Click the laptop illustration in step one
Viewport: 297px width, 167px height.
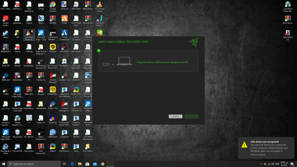[x=124, y=61]
